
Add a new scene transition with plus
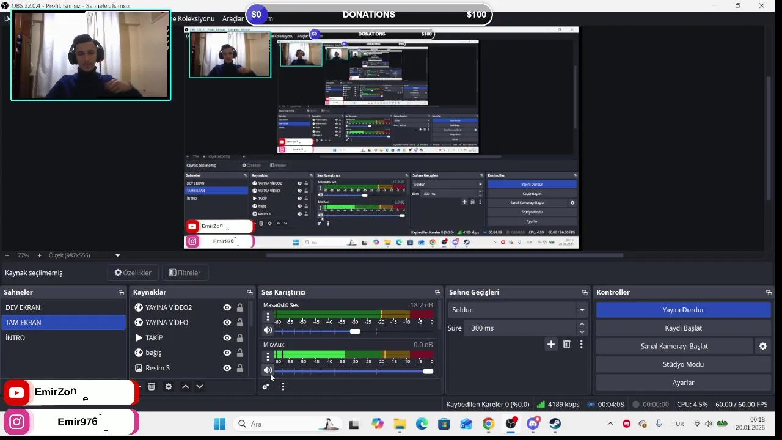pos(551,345)
